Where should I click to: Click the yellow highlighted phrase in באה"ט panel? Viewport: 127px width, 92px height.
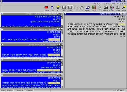click(x=54, y=40)
